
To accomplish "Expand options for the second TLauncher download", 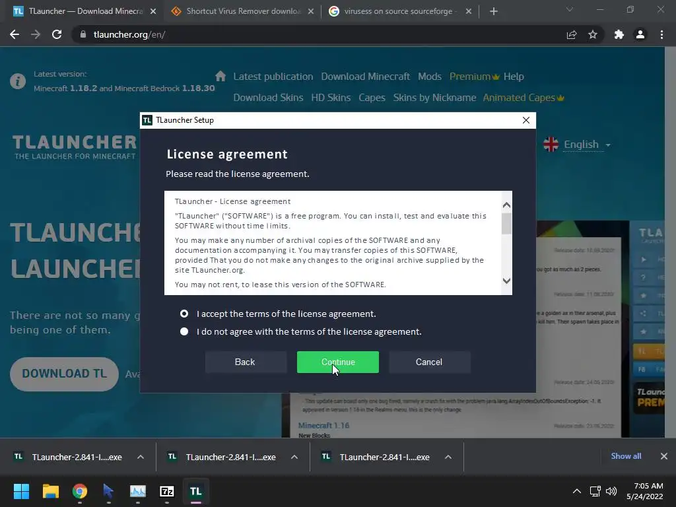I will point(294,457).
